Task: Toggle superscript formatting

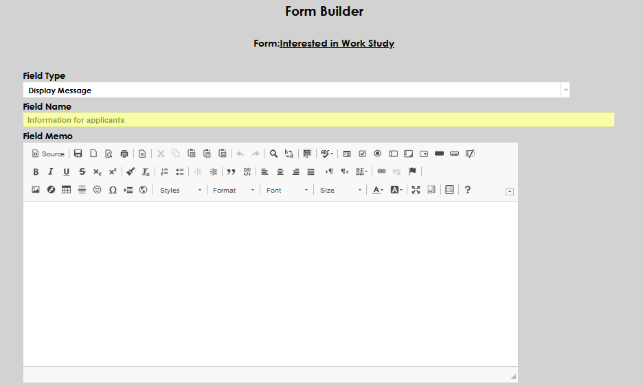Action: click(113, 172)
